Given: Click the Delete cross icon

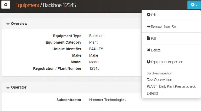Looking at the screenshot, I should 149,50.
